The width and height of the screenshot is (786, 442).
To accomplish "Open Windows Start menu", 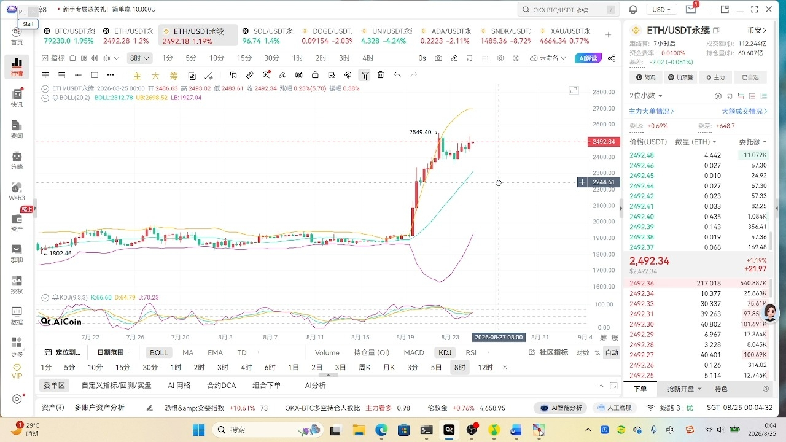I will (200, 430).
